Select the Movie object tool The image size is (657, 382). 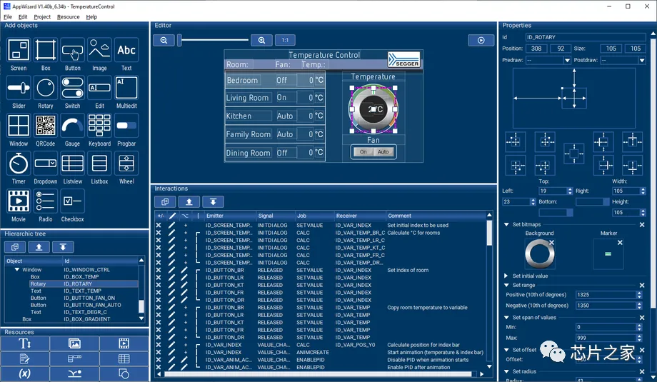(x=19, y=201)
